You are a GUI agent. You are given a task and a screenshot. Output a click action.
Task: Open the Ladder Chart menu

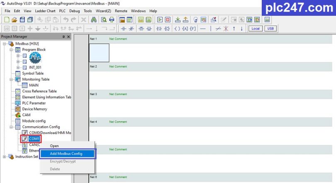tap(45, 11)
